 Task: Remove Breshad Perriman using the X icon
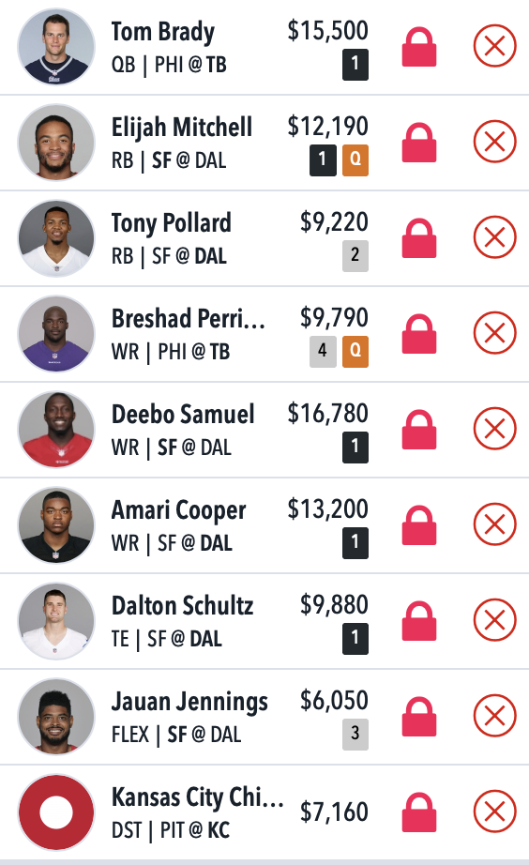pyautogui.click(x=495, y=333)
